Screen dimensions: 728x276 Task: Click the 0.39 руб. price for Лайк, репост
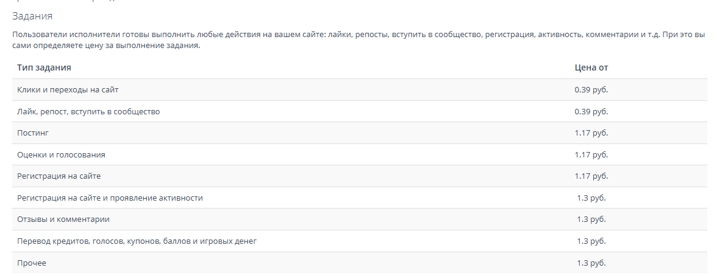591,112
